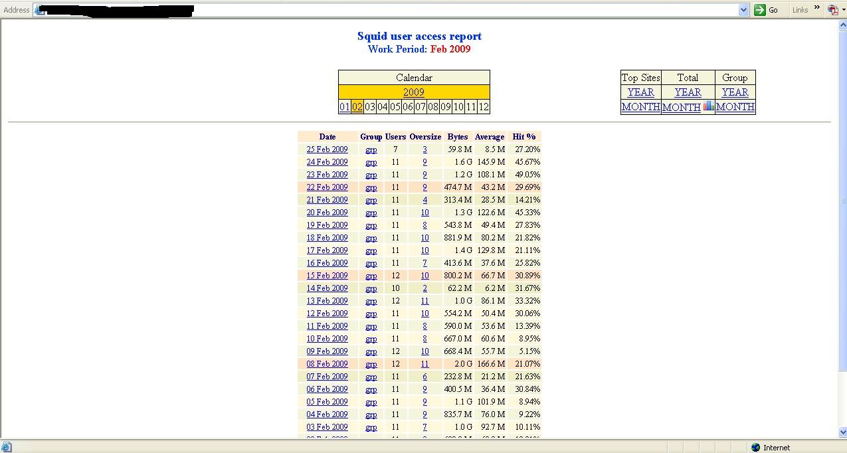Open the 25 Feb 2009 report link

point(327,149)
